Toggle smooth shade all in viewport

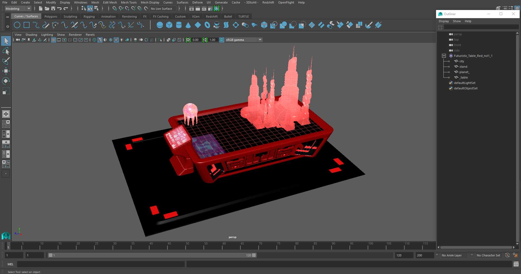point(100,40)
